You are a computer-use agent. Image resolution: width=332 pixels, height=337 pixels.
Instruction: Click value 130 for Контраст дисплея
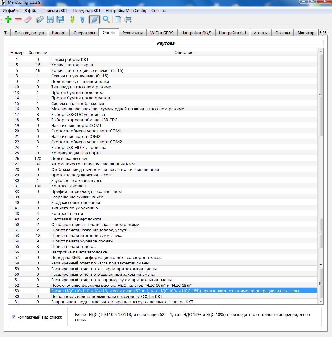(38, 186)
